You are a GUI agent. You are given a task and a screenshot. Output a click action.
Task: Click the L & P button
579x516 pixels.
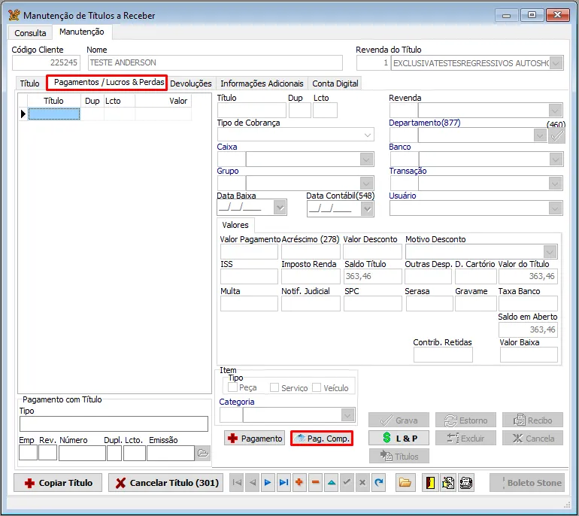click(399, 438)
